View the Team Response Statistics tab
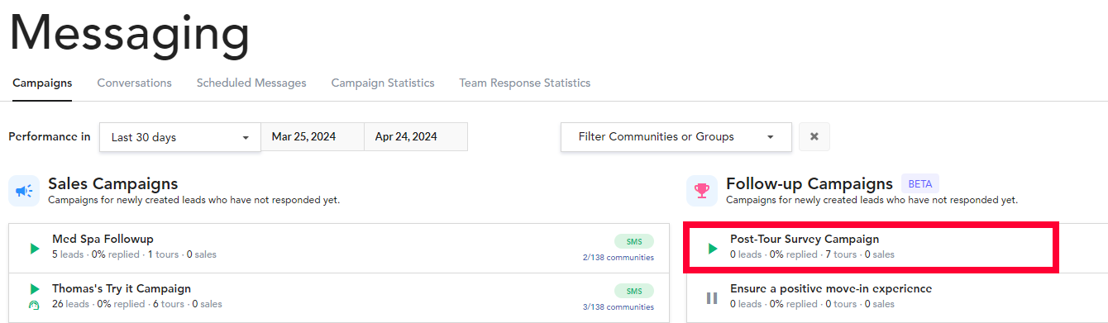 (525, 83)
